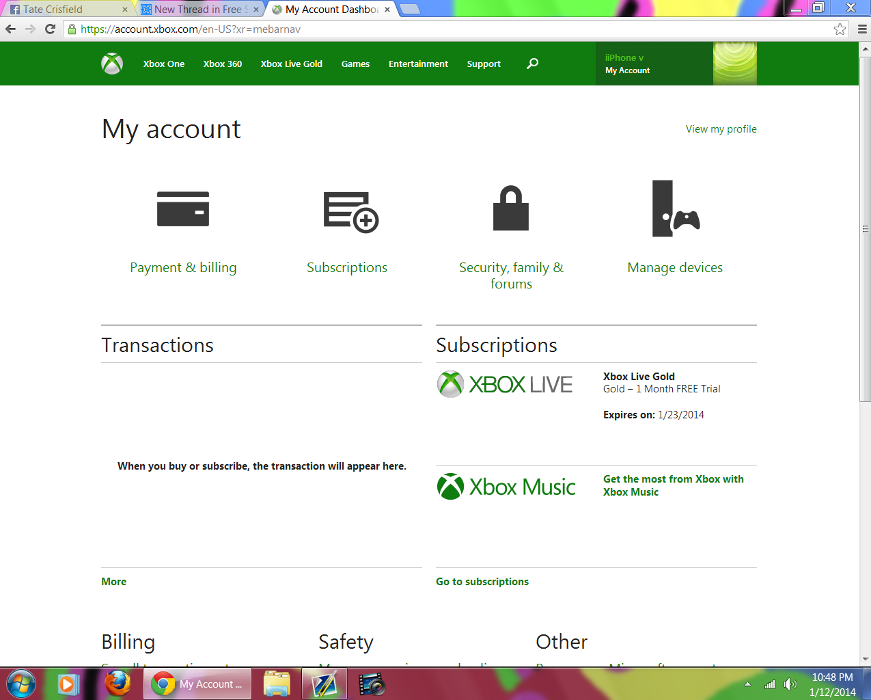
Task: Open File Explorer folder taskbar icon
Action: (277, 684)
